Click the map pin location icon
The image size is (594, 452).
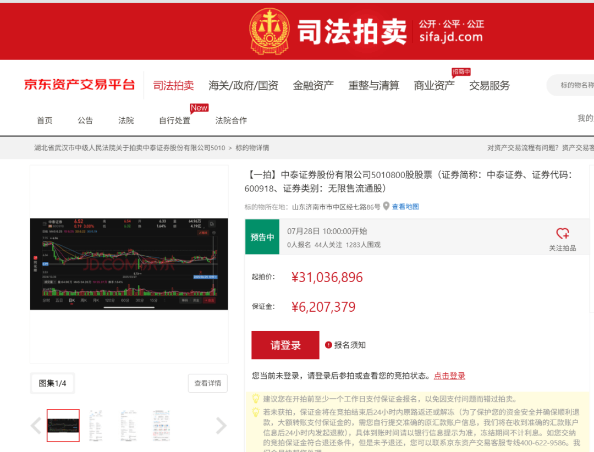pyautogui.click(x=386, y=206)
